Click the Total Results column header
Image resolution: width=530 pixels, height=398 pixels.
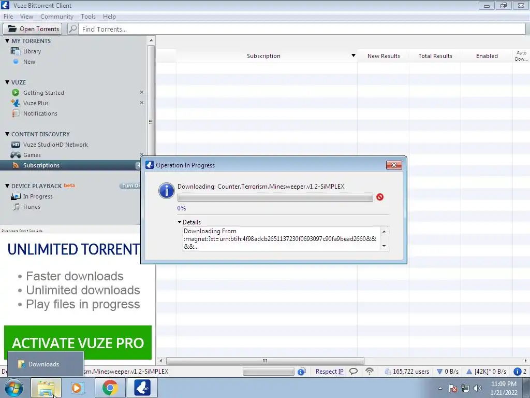[435, 56]
